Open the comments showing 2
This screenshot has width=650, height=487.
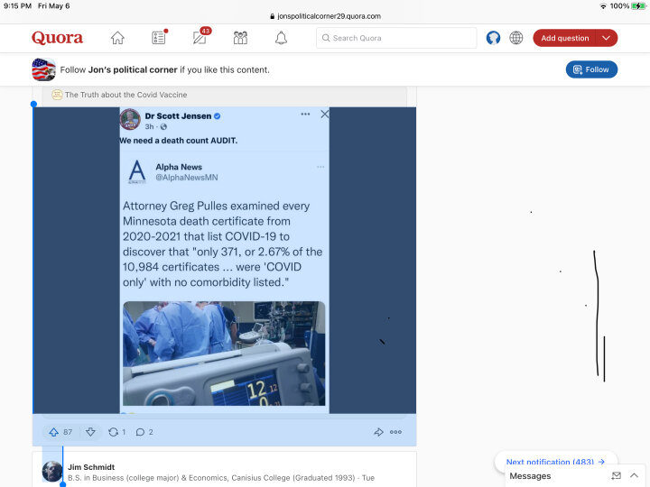(144, 432)
